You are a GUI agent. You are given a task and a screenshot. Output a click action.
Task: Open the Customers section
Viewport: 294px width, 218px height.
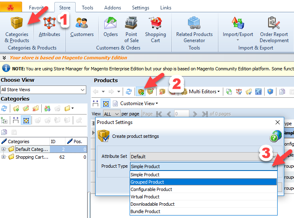82,27
